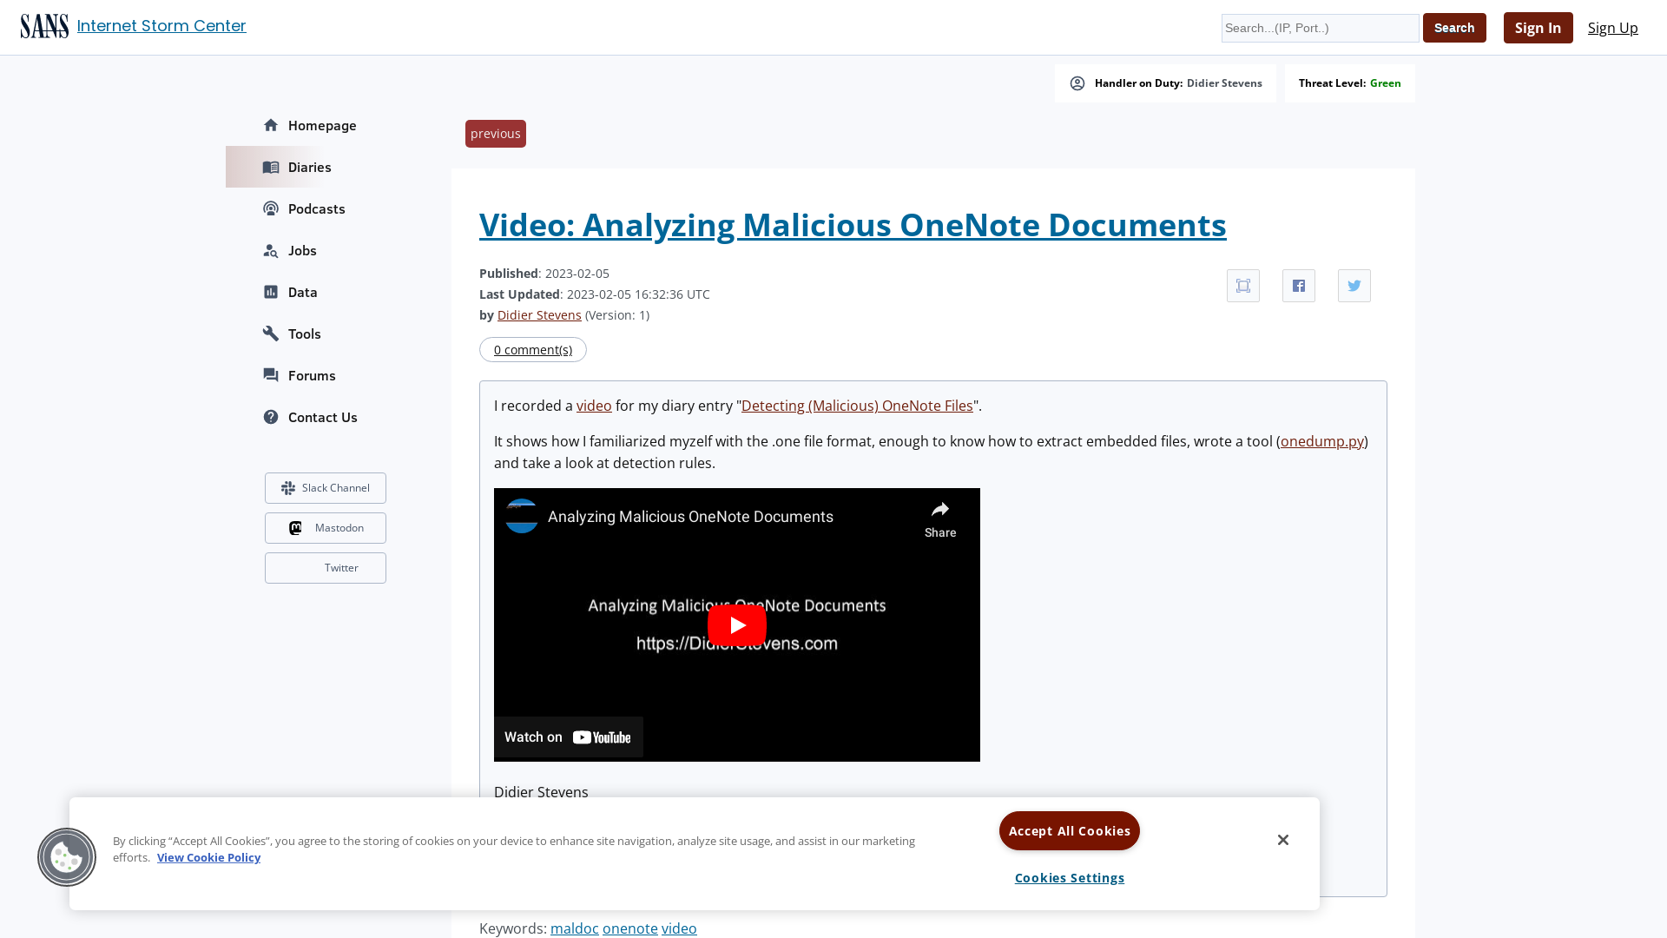This screenshot has width=1667, height=938.
Task: Click the Sign In button
Action: tap(1538, 28)
